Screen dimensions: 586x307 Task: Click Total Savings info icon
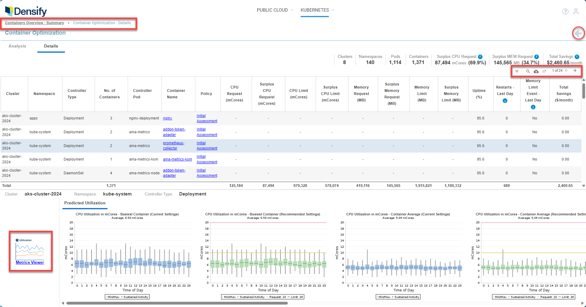[x=577, y=57]
